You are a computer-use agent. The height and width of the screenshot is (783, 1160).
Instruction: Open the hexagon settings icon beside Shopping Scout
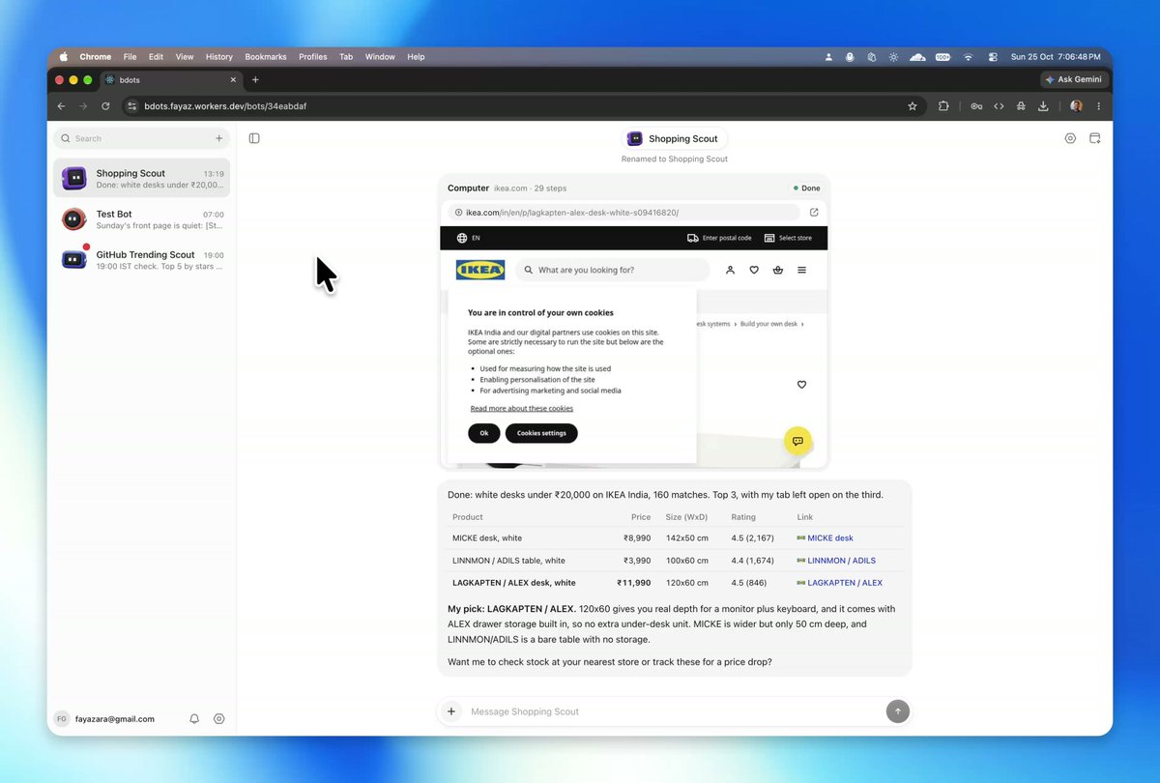1070,138
